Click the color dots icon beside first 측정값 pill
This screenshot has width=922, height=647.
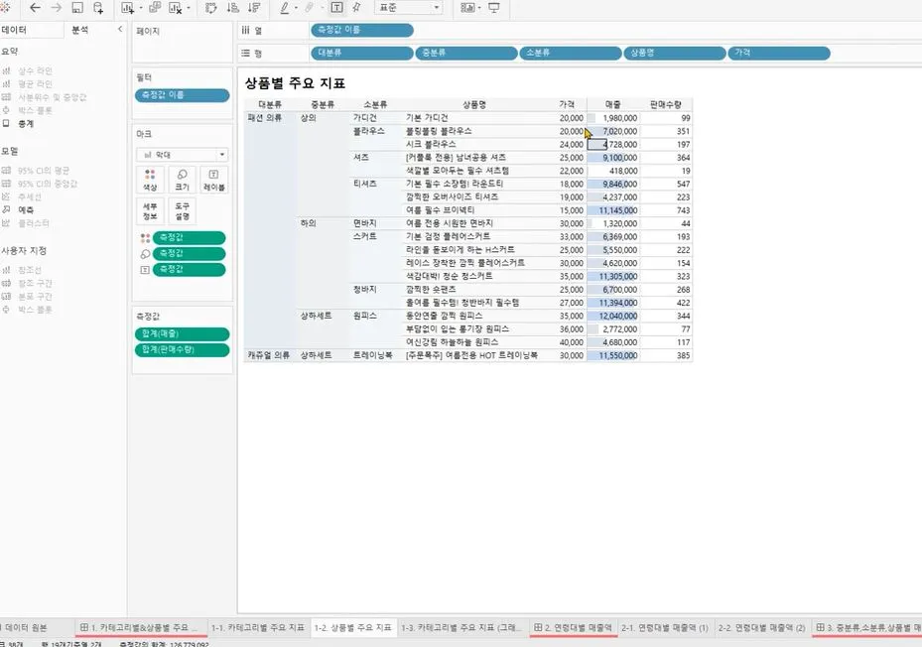[145, 238]
